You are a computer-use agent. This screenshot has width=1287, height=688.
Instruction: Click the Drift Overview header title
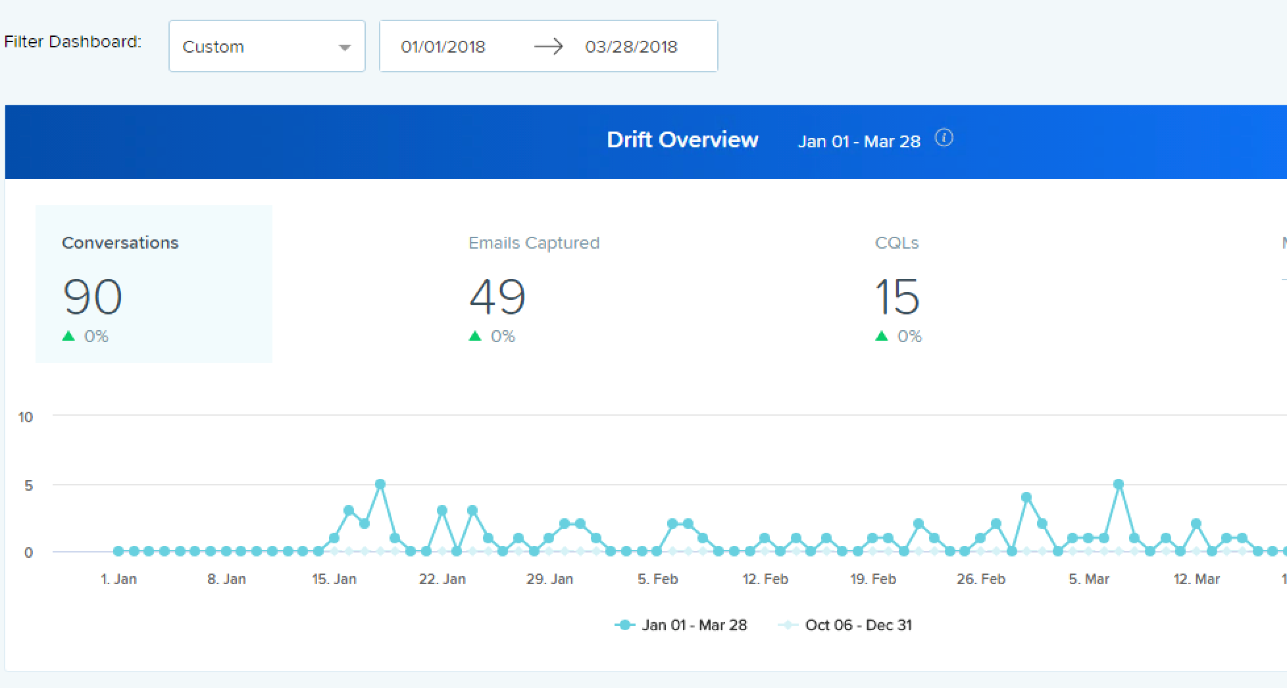click(x=682, y=140)
